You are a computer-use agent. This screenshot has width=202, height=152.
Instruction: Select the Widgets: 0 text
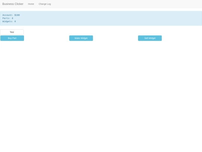point(9,21)
